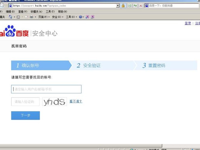Open the 页面(P) dropdown menu

[44, 17]
